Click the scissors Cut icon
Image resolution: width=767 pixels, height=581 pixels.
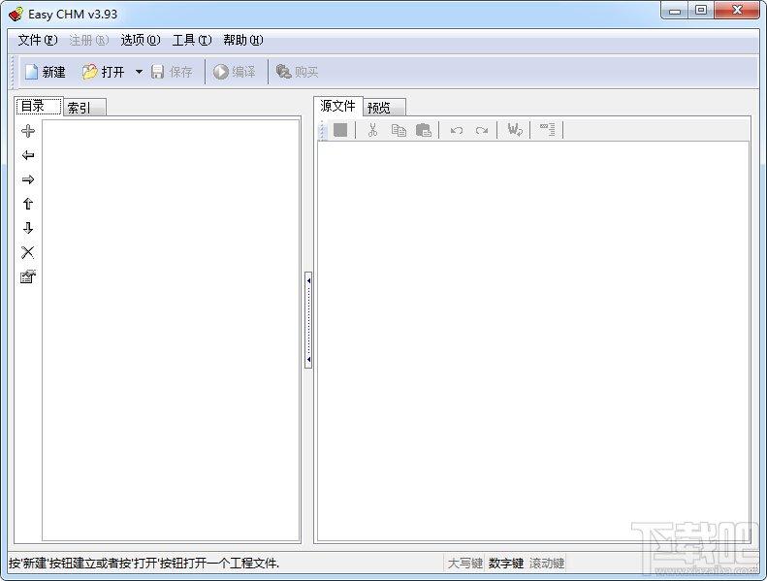372,130
